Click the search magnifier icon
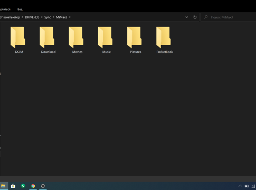This screenshot has width=256, height=190. click(206, 17)
